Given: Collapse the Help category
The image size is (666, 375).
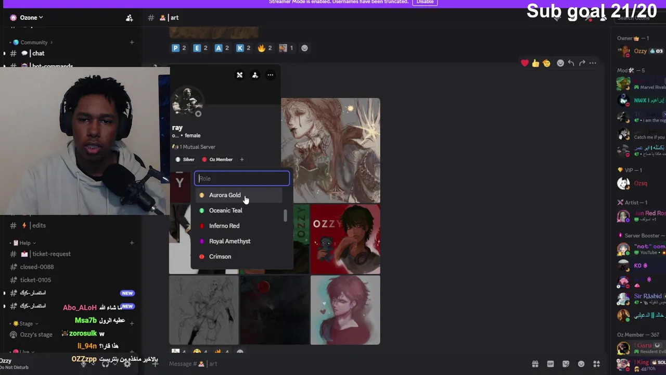Looking at the screenshot, I should click(x=24, y=243).
